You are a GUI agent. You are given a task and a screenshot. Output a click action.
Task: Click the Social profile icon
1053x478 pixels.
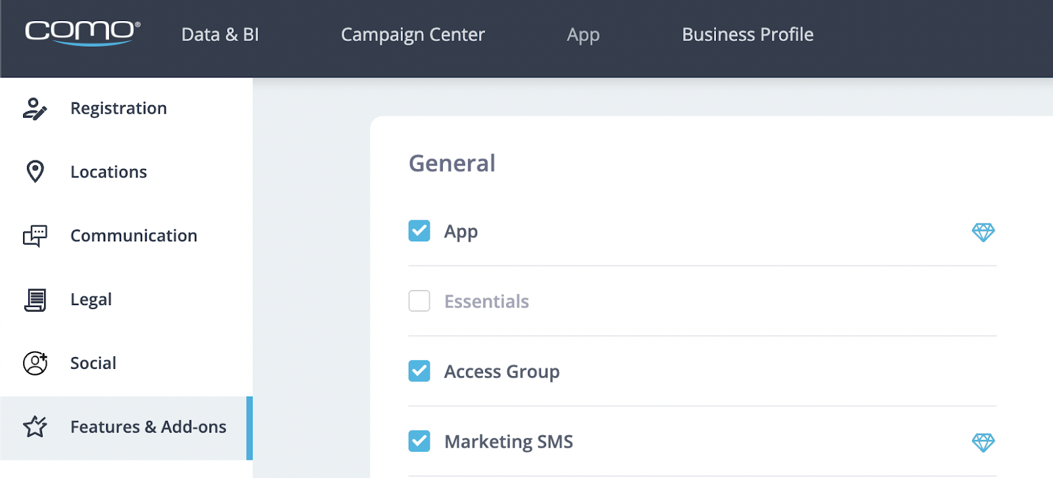click(x=35, y=363)
